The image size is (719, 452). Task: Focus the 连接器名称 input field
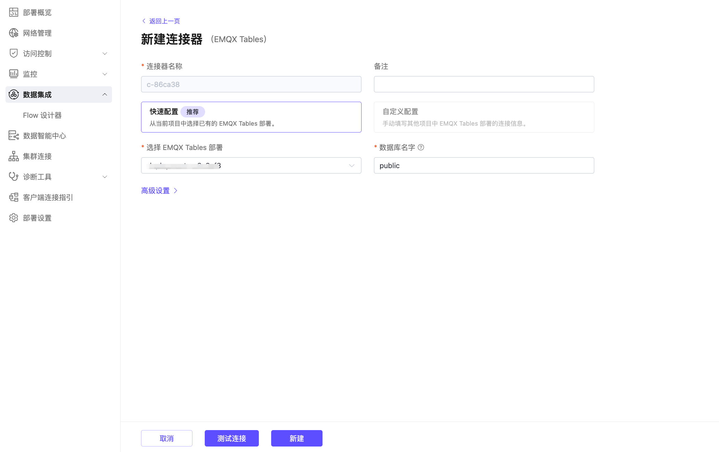point(251,84)
